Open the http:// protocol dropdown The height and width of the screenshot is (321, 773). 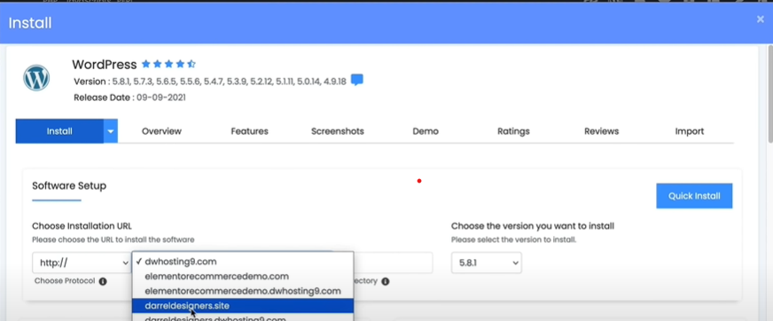pyautogui.click(x=82, y=262)
